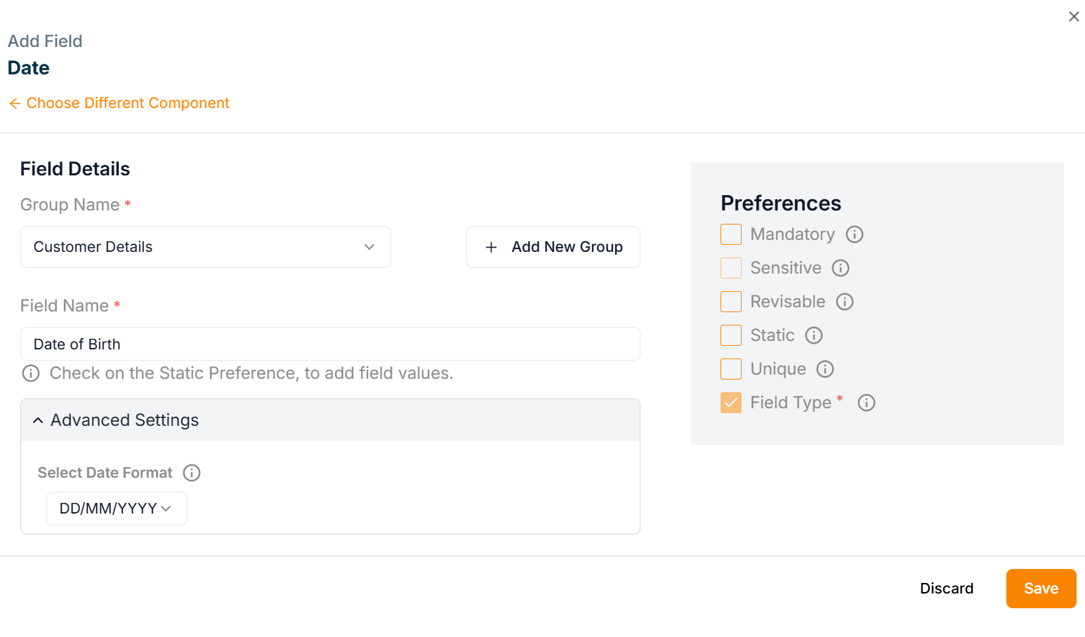Click the info icon next to Unique
Screen dimensions: 1085x637
tap(824, 369)
